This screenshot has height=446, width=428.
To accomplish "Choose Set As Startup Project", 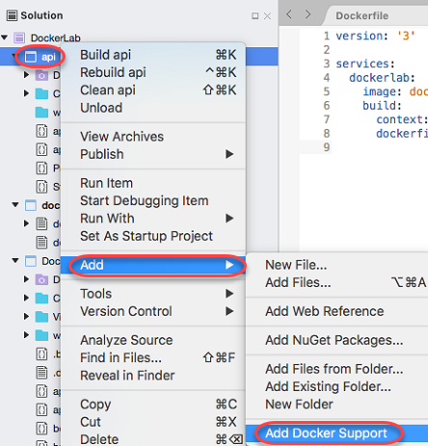I will tap(153, 236).
